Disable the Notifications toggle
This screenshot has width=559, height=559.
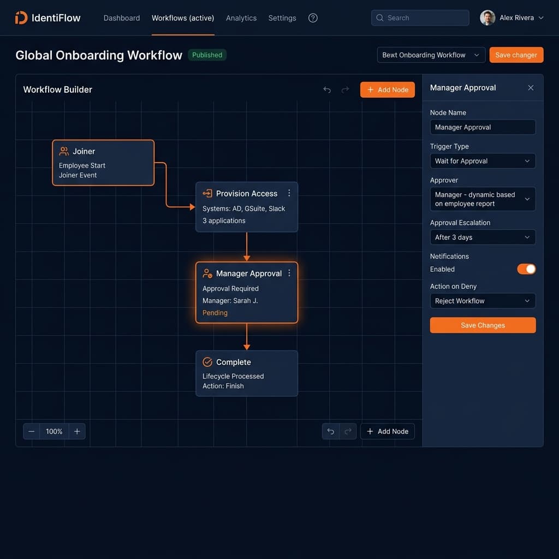[x=526, y=269]
